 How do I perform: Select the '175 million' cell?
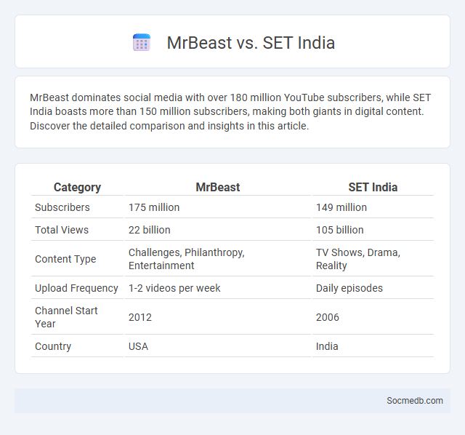218,207
